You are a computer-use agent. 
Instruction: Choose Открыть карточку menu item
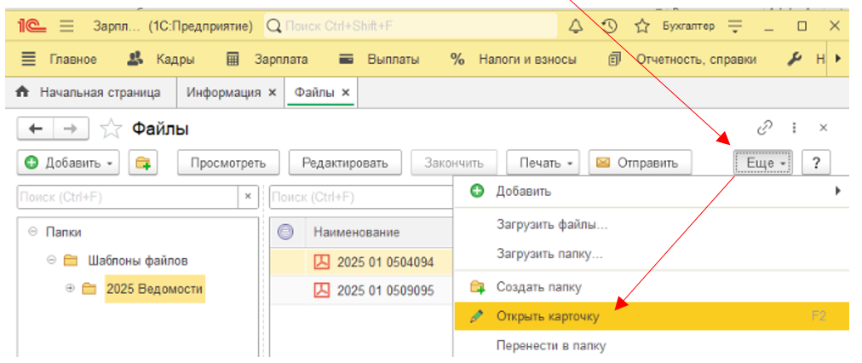point(652,316)
